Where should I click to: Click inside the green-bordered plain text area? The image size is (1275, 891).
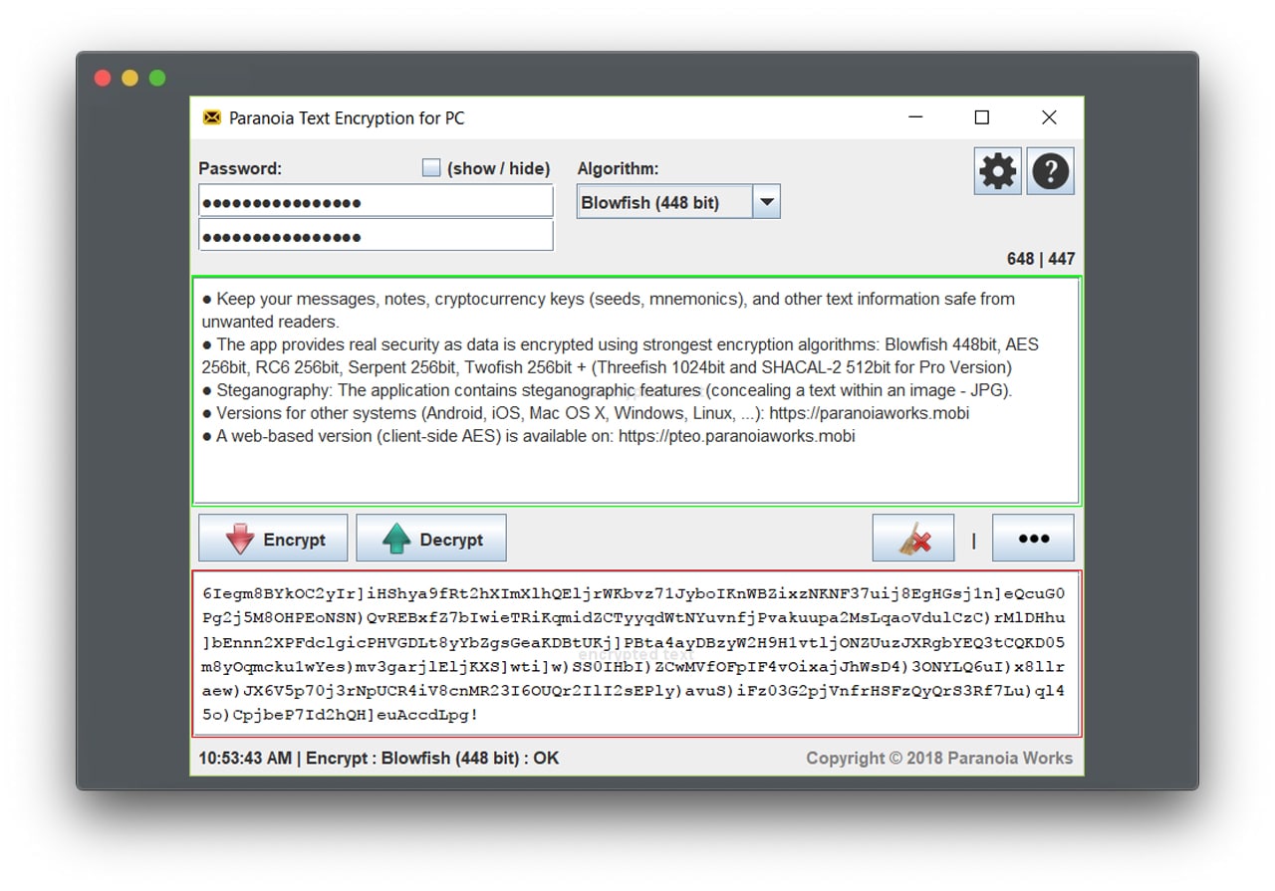click(636, 391)
